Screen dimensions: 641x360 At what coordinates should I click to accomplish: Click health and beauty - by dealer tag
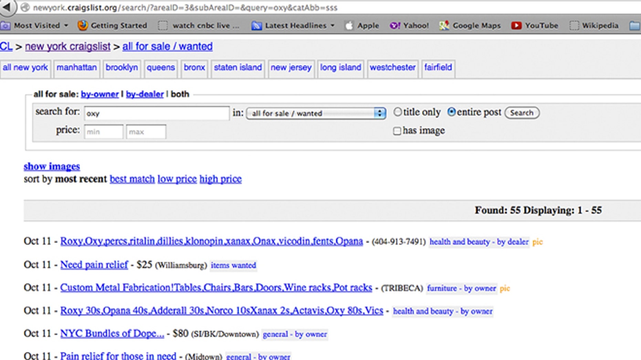pyautogui.click(x=479, y=242)
